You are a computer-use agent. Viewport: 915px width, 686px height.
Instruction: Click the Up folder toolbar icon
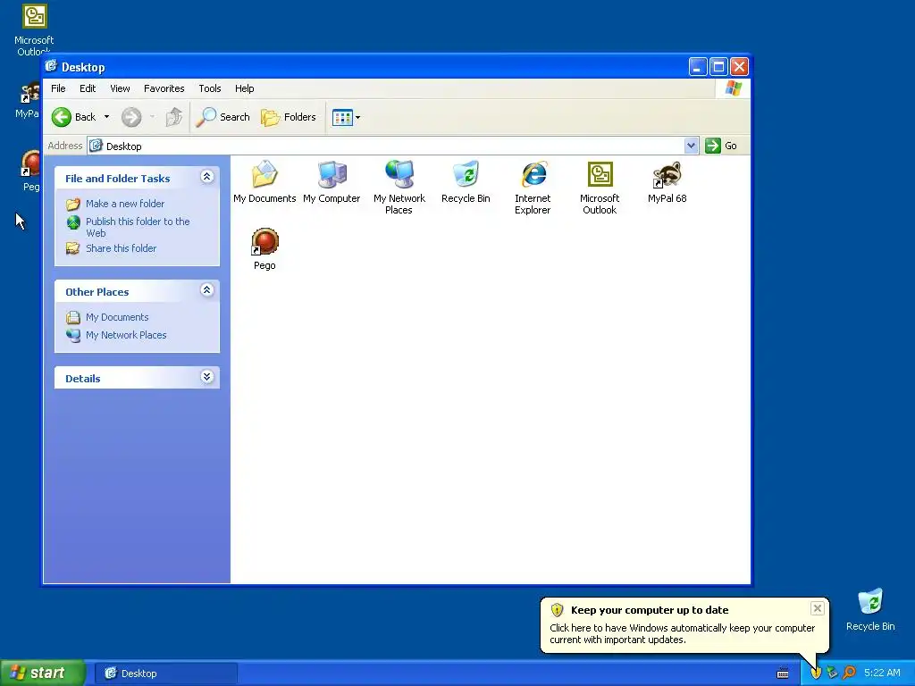pos(174,117)
